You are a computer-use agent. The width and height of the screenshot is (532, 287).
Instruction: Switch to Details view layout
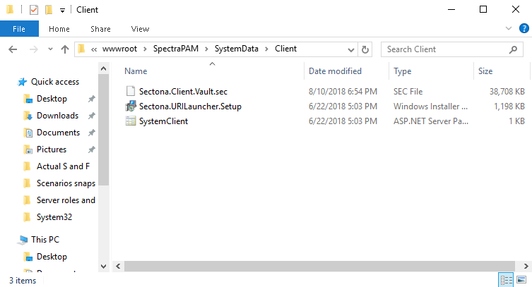point(506,280)
